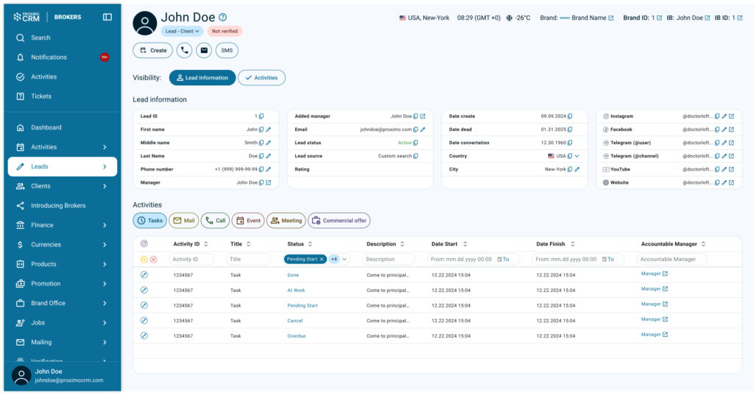Screen dimensions: 754x395
Task: Collapse the sidebar panel icon
Action: pos(108,17)
